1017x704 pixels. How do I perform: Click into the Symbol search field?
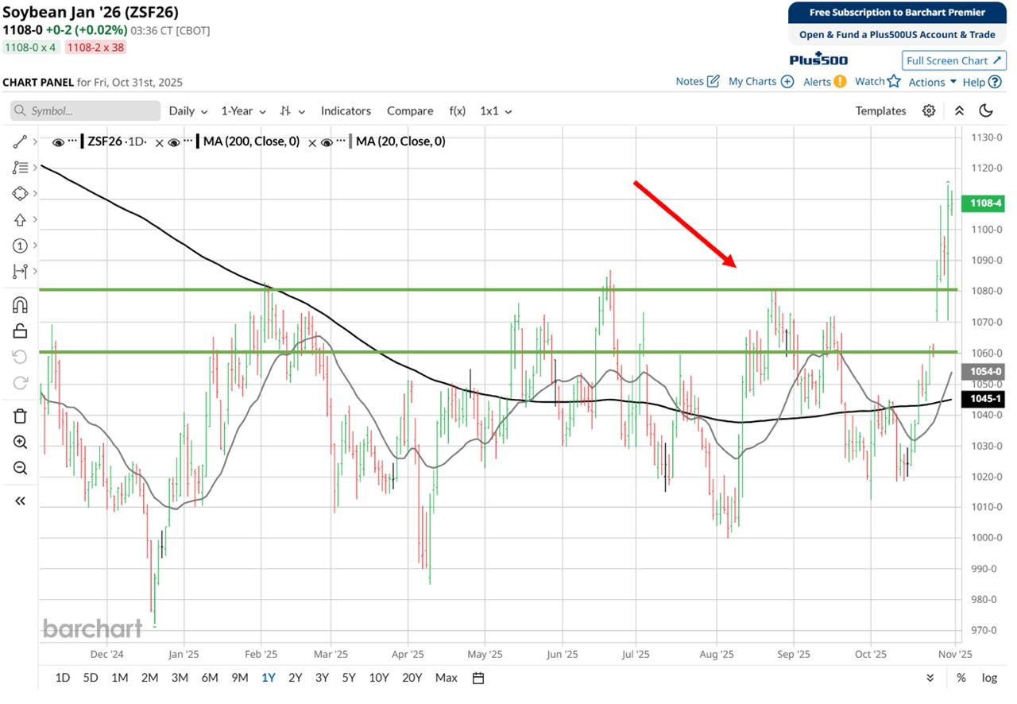[x=86, y=111]
